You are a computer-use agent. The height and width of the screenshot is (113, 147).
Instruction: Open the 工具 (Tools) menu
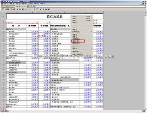[x=30, y=4]
